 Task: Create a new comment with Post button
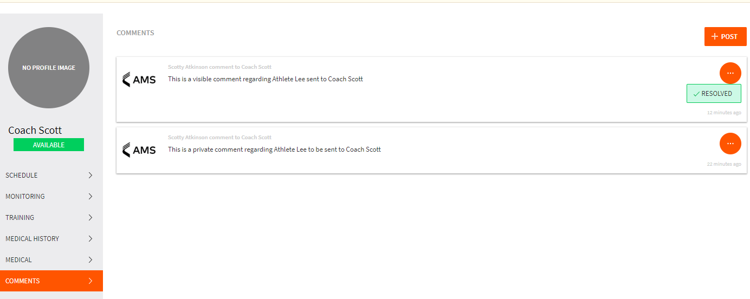coord(725,37)
